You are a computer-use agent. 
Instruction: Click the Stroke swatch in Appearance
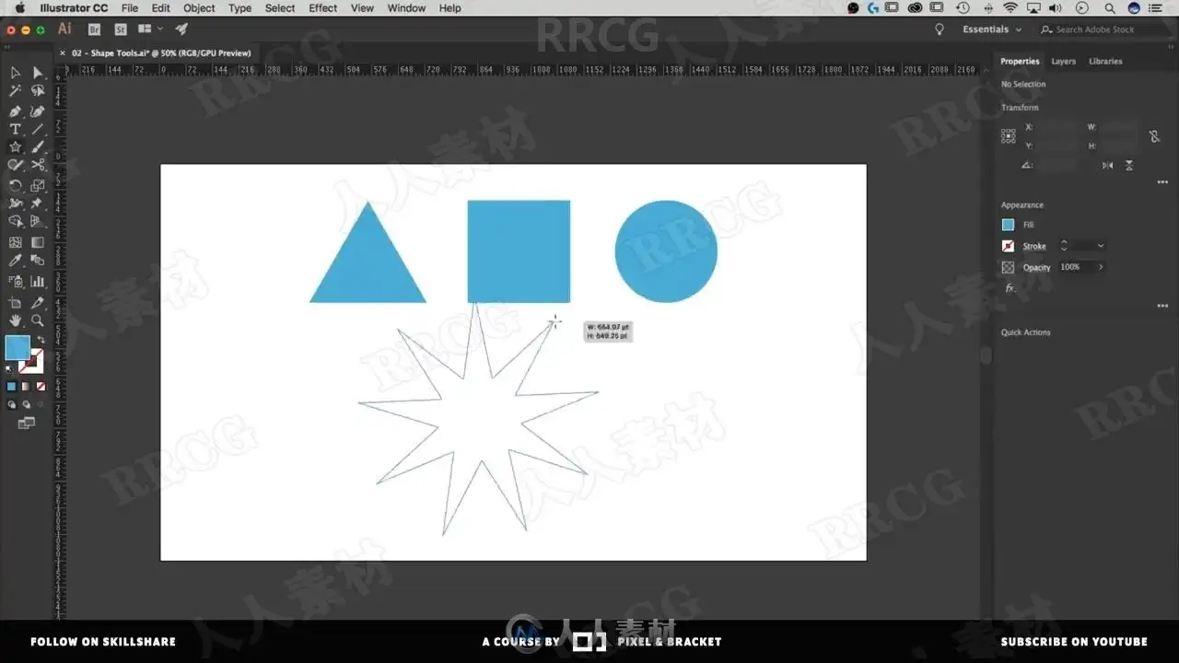pyautogui.click(x=1008, y=246)
